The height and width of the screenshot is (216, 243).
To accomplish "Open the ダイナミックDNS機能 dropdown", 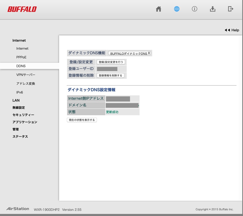I will point(129,53).
